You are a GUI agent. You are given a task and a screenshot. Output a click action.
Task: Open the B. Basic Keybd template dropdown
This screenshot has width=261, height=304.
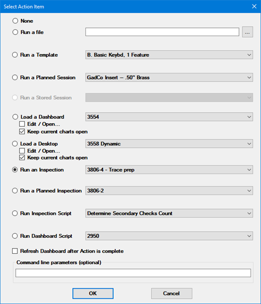click(169, 55)
